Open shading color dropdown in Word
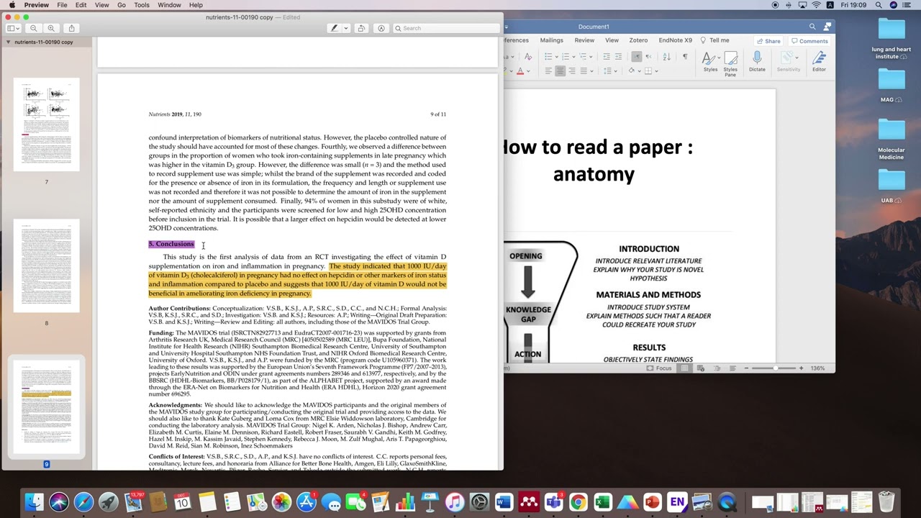Image resolution: width=921 pixels, height=518 pixels. pyautogui.click(x=638, y=71)
